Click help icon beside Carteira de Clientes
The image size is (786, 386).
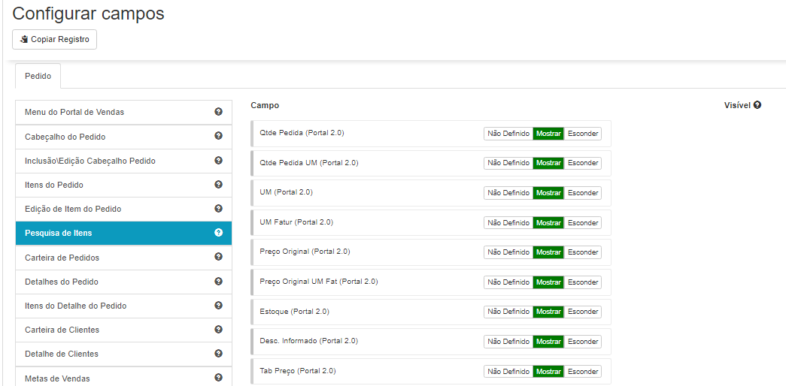tap(218, 330)
